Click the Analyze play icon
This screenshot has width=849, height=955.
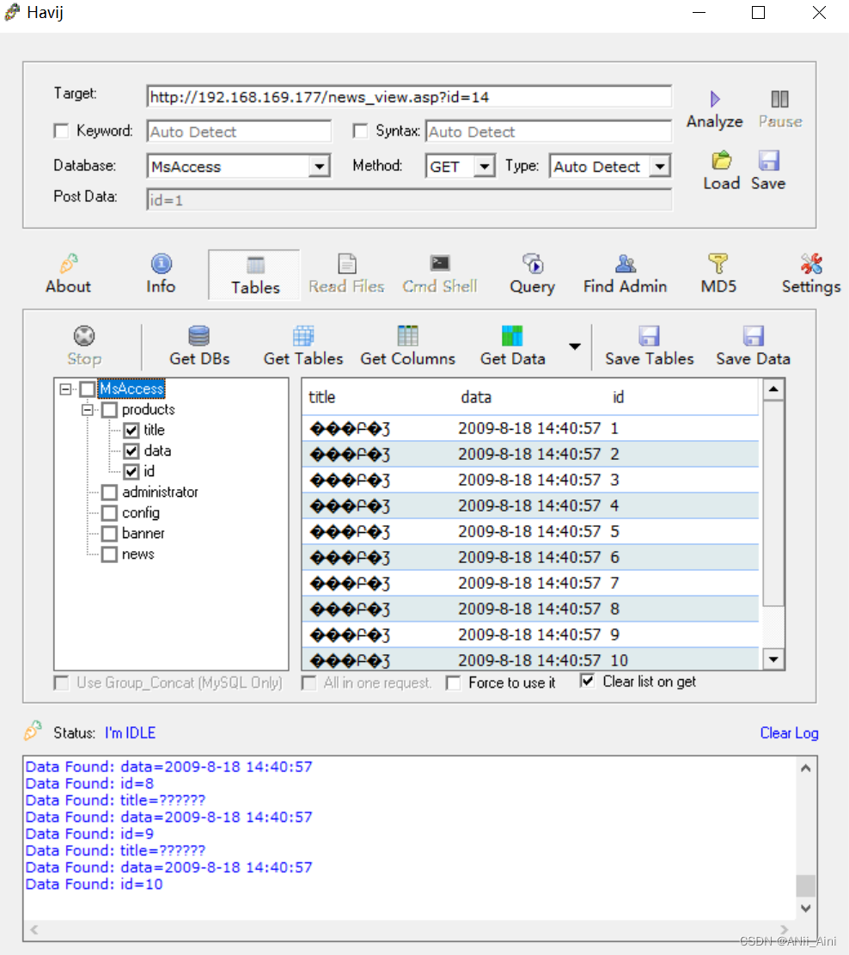pyautogui.click(x=715, y=99)
